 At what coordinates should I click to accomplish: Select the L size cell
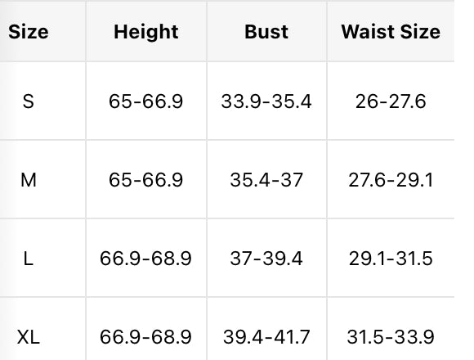tap(28, 259)
